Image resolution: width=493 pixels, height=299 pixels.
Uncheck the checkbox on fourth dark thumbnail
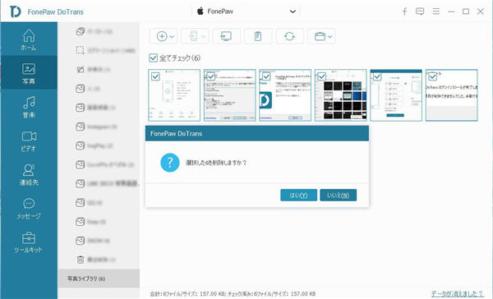(321, 76)
